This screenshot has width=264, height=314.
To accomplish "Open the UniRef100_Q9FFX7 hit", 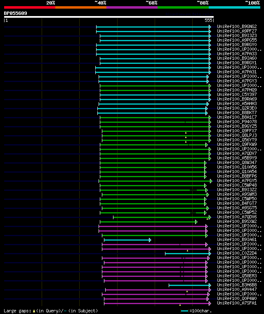I will tap(237, 131).
